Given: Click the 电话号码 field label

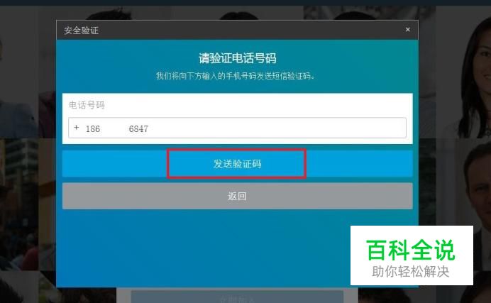Looking at the screenshot, I should [x=87, y=105].
